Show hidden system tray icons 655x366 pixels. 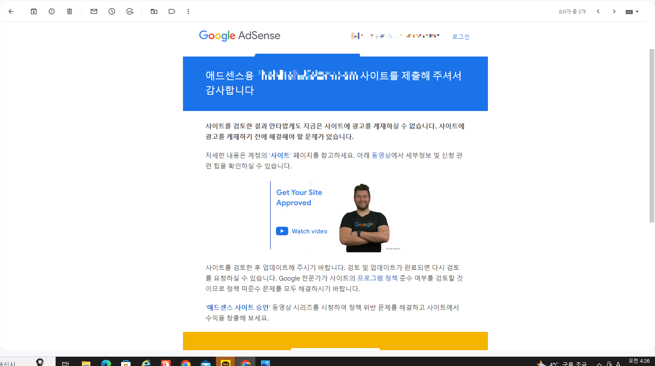(599, 364)
